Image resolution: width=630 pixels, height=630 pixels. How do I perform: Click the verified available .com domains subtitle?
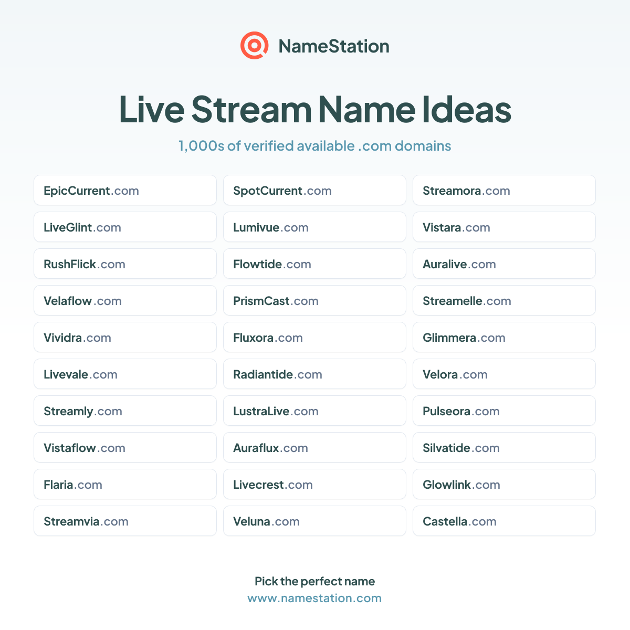315,146
